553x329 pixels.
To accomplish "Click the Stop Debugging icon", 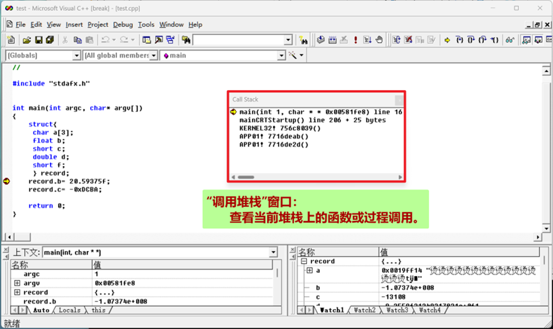I will click(408, 40).
